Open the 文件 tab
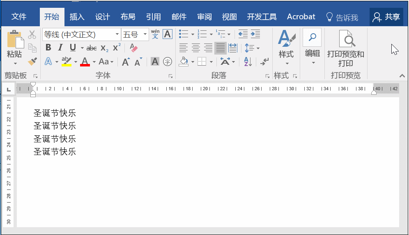This screenshot has width=409, height=235. pos(19,17)
